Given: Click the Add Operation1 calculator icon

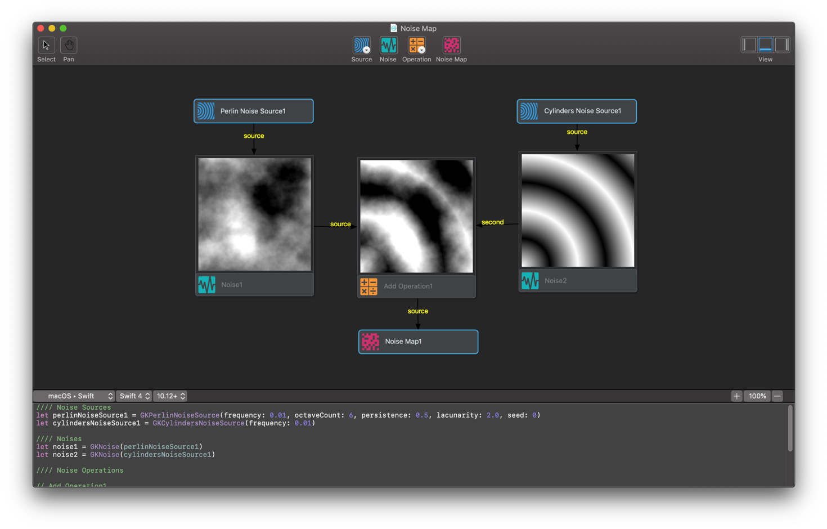Looking at the screenshot, I should (368, 286).
